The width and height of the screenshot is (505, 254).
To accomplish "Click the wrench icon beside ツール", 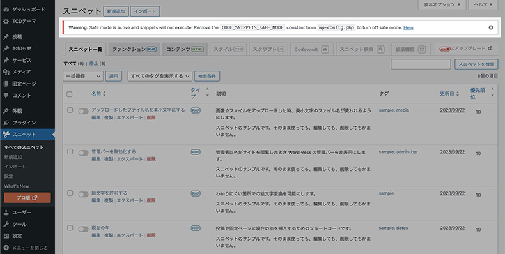I will click(x=6, y=224).
